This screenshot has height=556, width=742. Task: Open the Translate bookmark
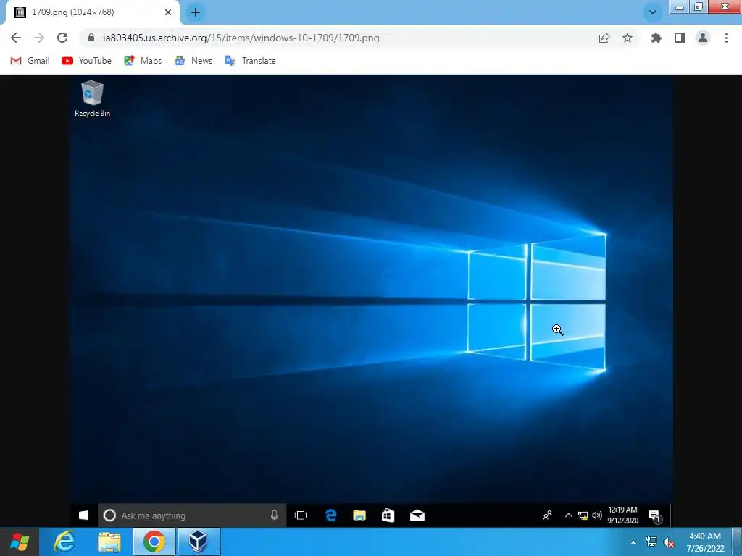250,61
